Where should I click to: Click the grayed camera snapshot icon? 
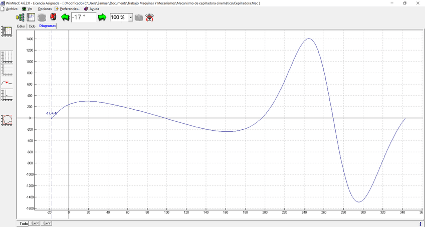point(139,17)
